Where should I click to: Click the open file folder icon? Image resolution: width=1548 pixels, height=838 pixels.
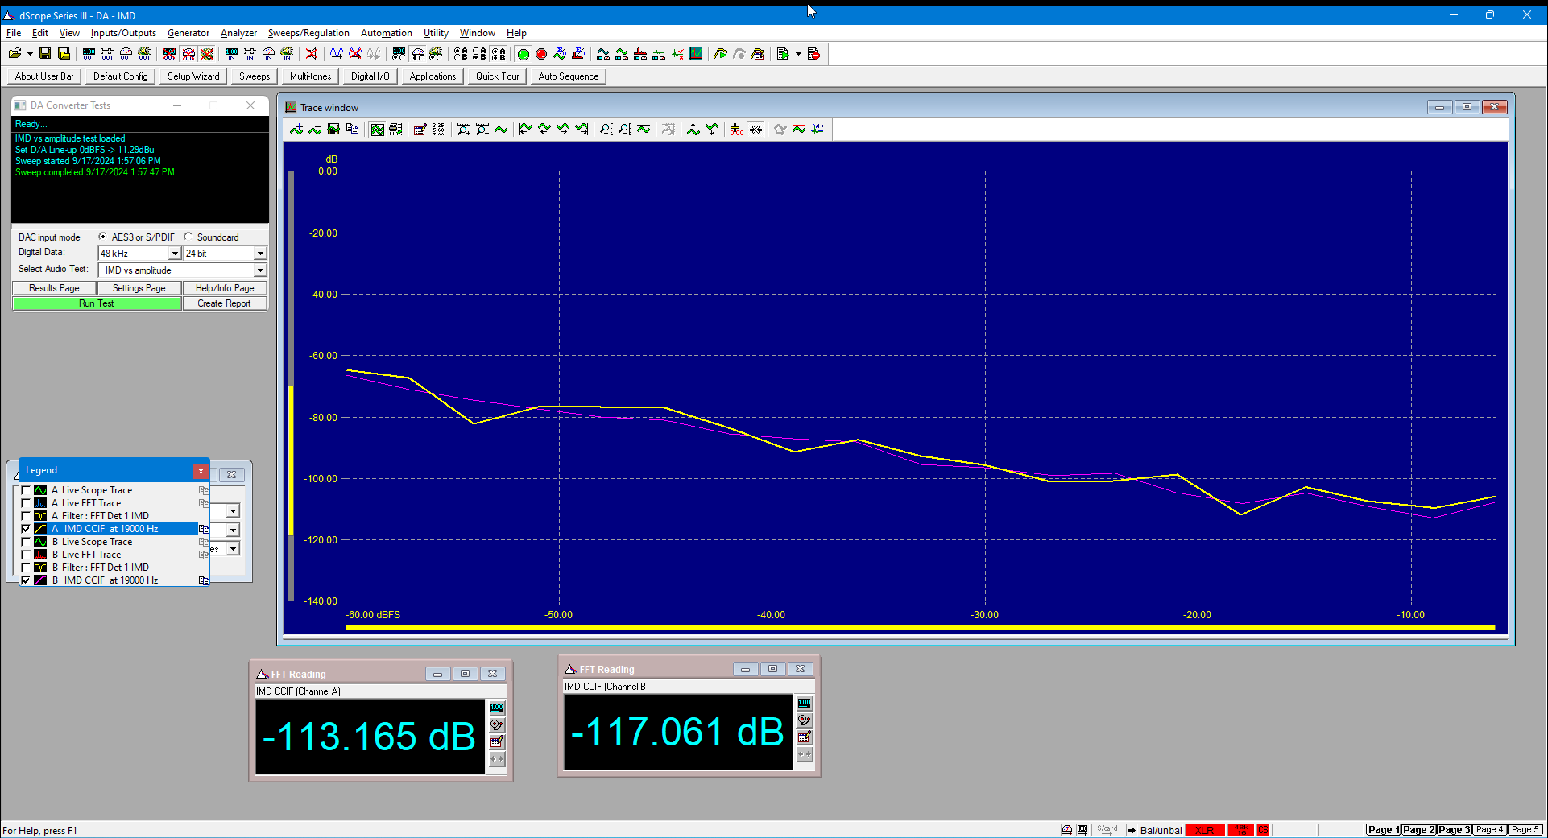click(14, 54)
